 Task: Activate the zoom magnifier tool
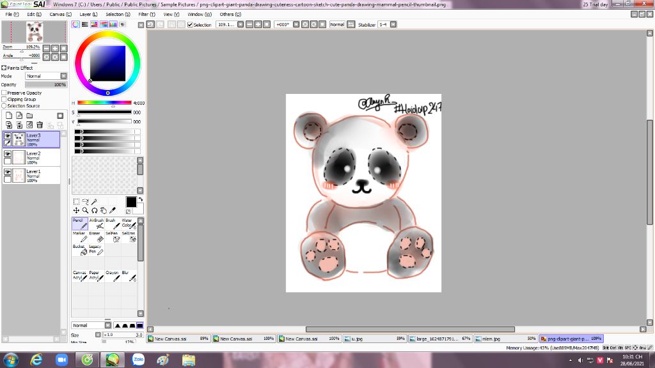pos(85,211)
